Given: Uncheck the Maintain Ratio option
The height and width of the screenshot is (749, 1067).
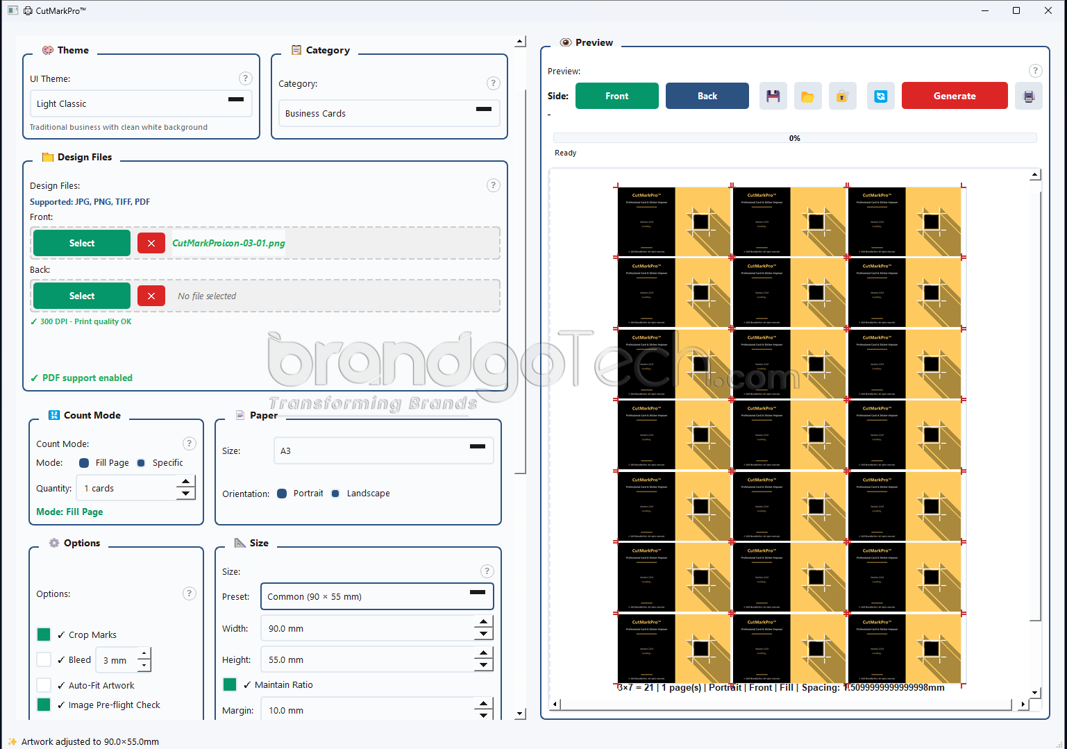Looking at the screenshot, I should (x=230, y=684).
